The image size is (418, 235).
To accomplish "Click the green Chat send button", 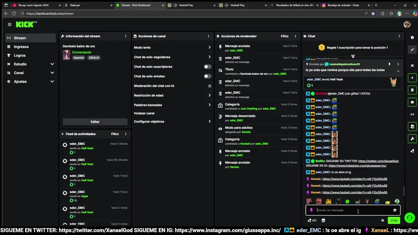I will tap(394, 220).
